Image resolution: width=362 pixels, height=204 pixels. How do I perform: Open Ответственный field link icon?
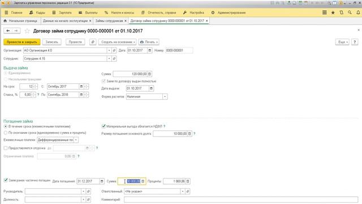click(188, 192)
